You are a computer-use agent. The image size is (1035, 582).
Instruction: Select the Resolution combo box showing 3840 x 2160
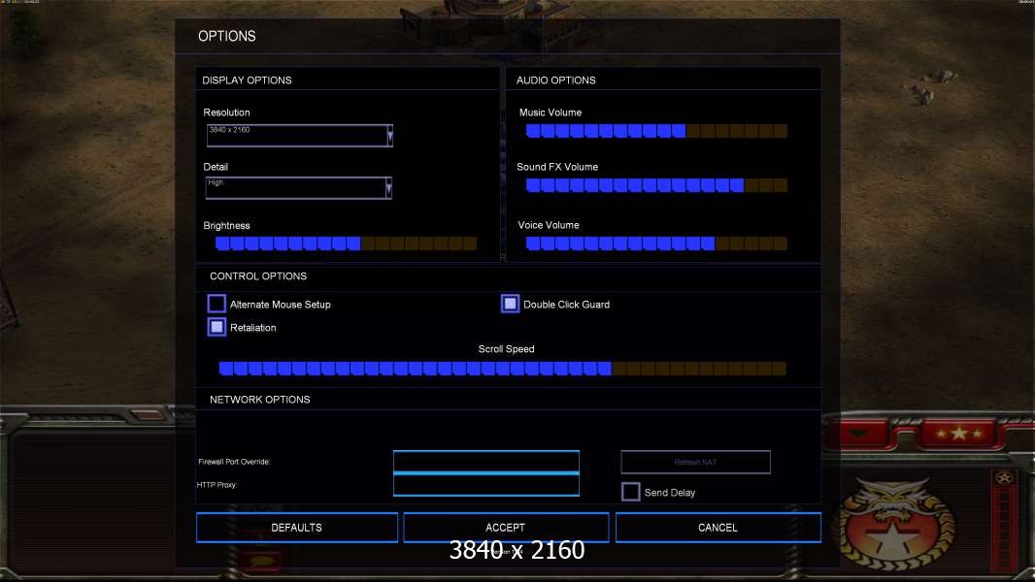tap(300, 136)
